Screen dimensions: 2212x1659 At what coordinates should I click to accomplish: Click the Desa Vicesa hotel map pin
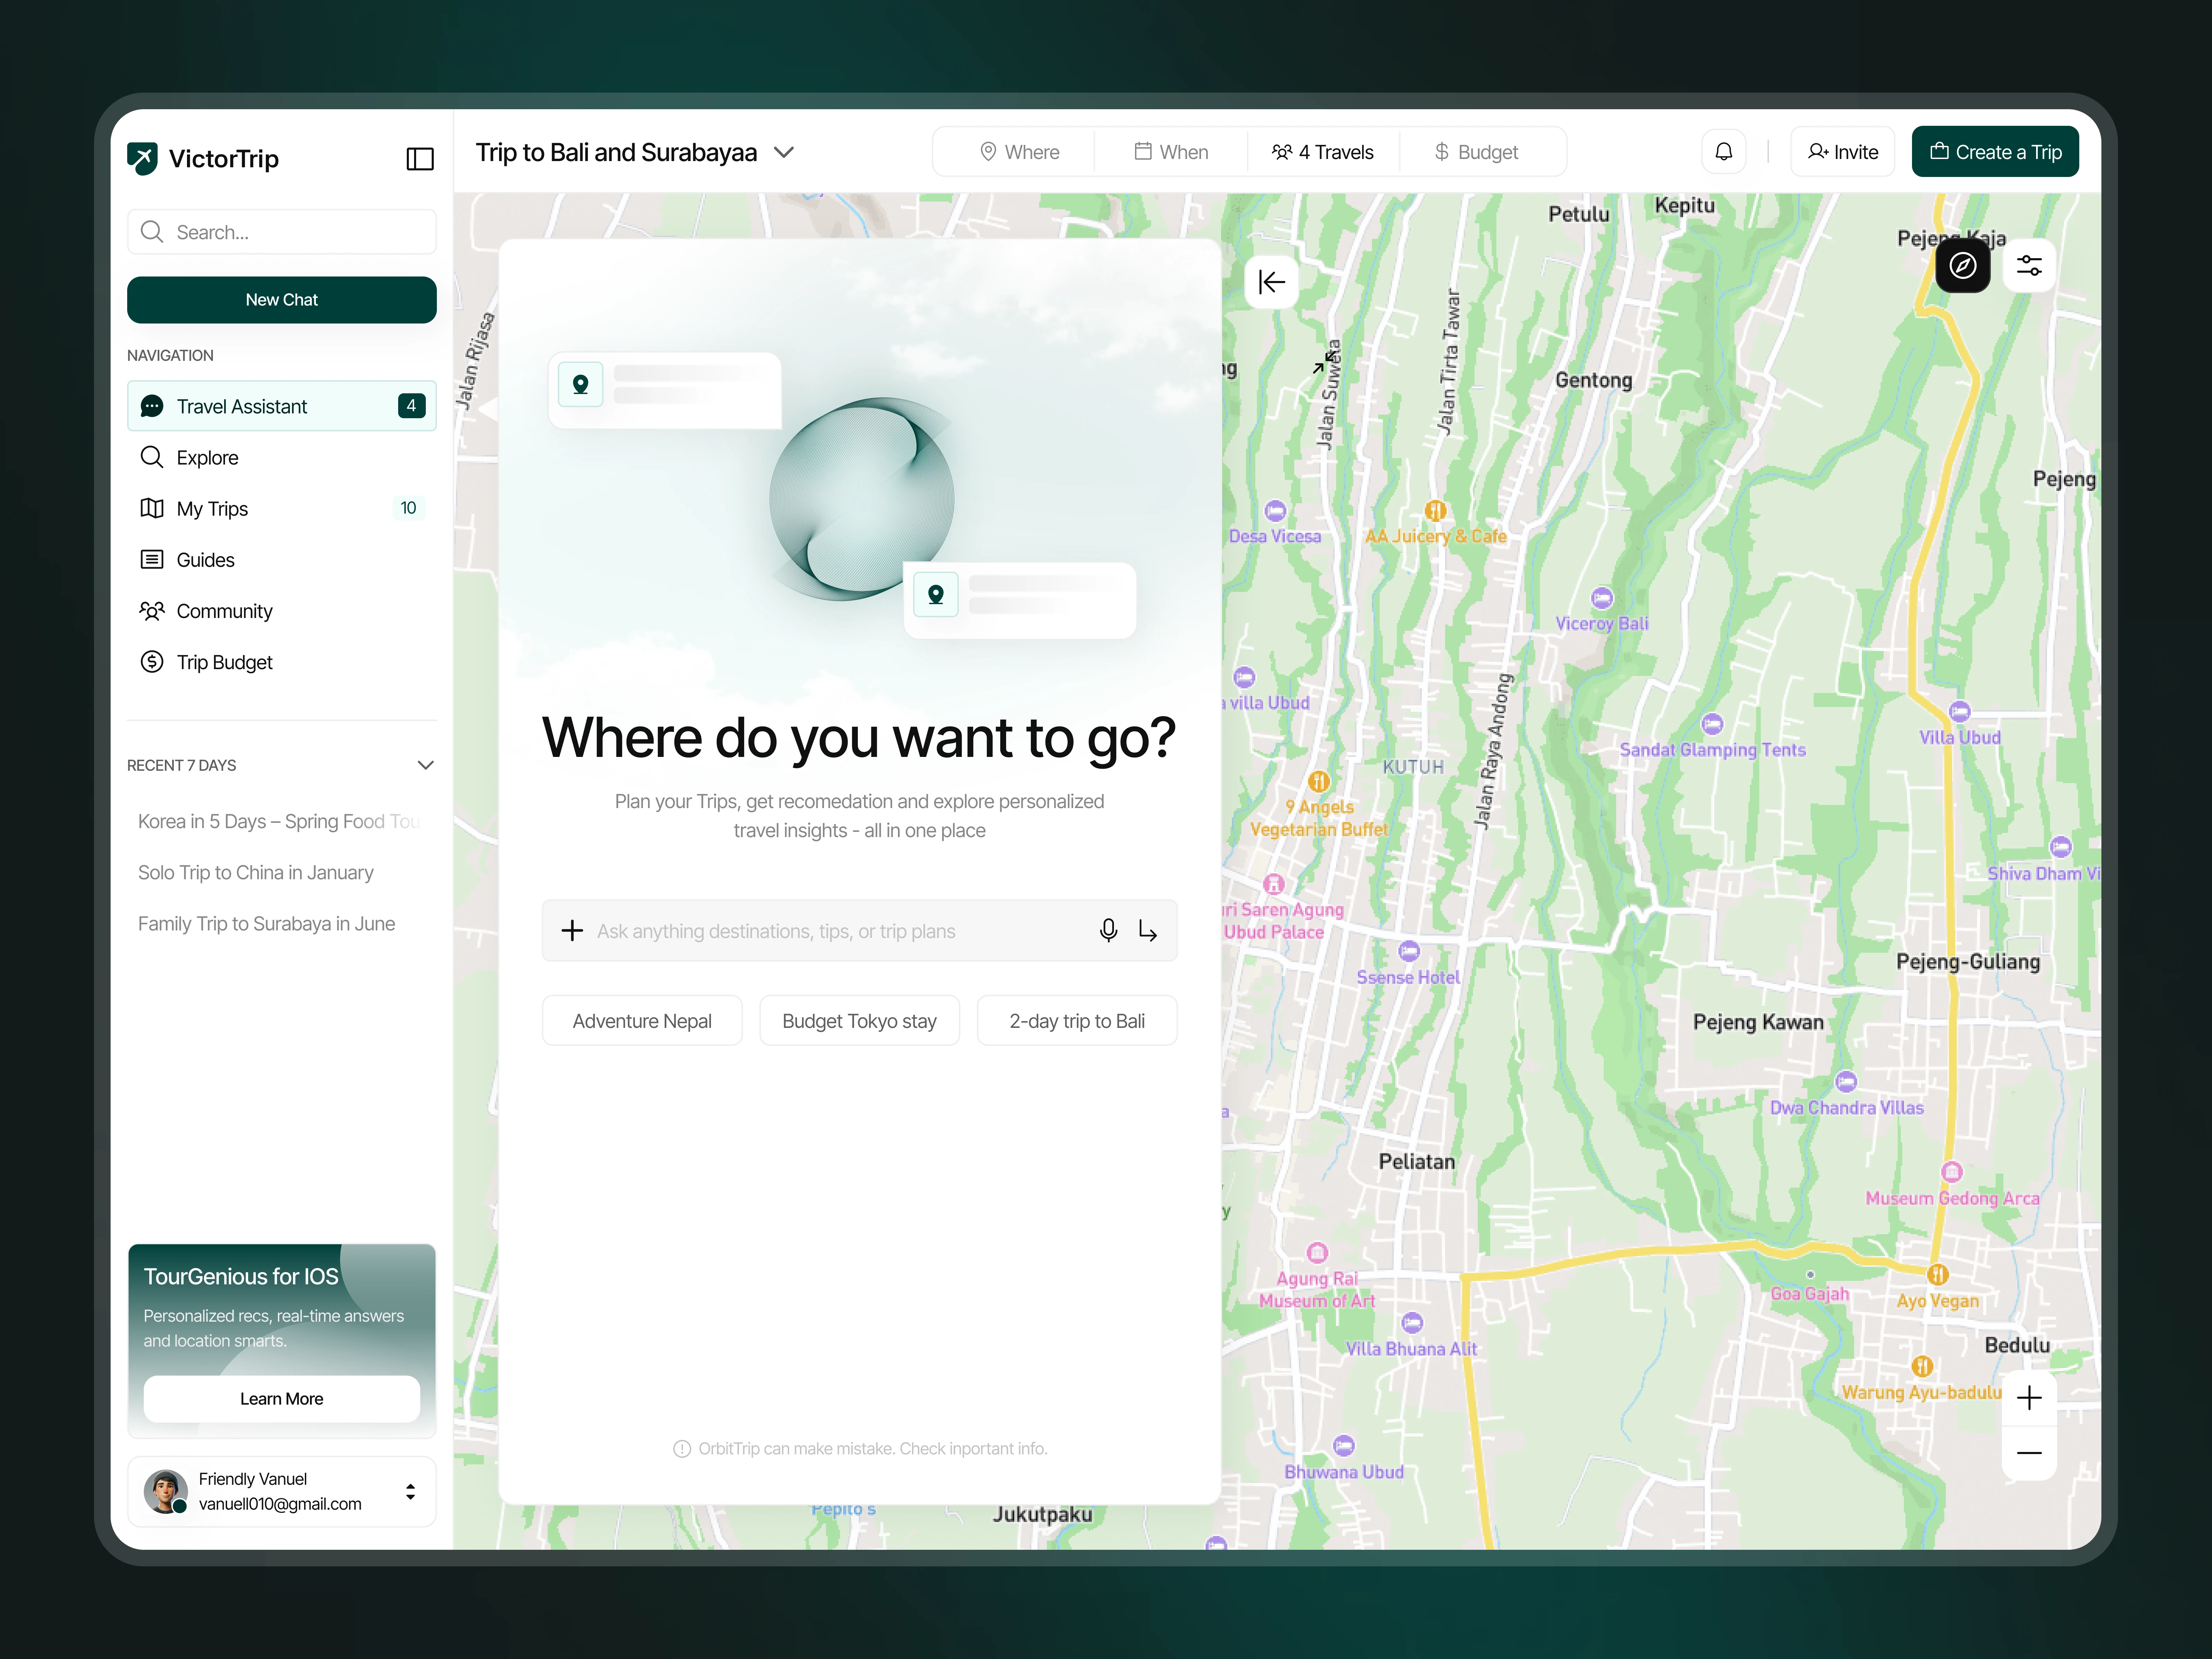pos(1275,511)
